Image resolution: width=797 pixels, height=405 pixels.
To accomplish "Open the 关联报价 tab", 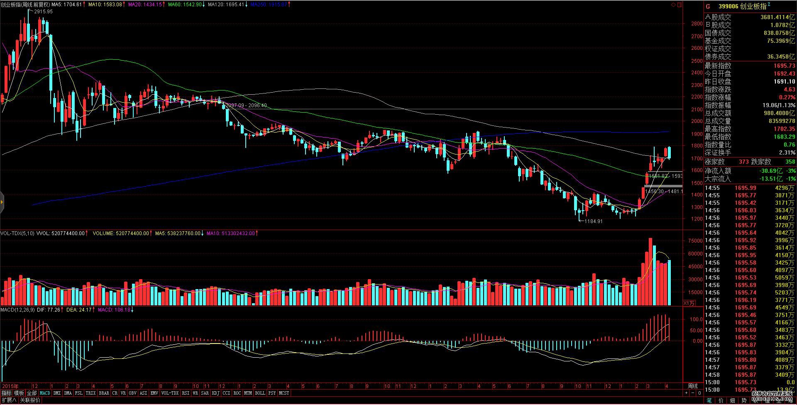I will click(x=30, y=400).
